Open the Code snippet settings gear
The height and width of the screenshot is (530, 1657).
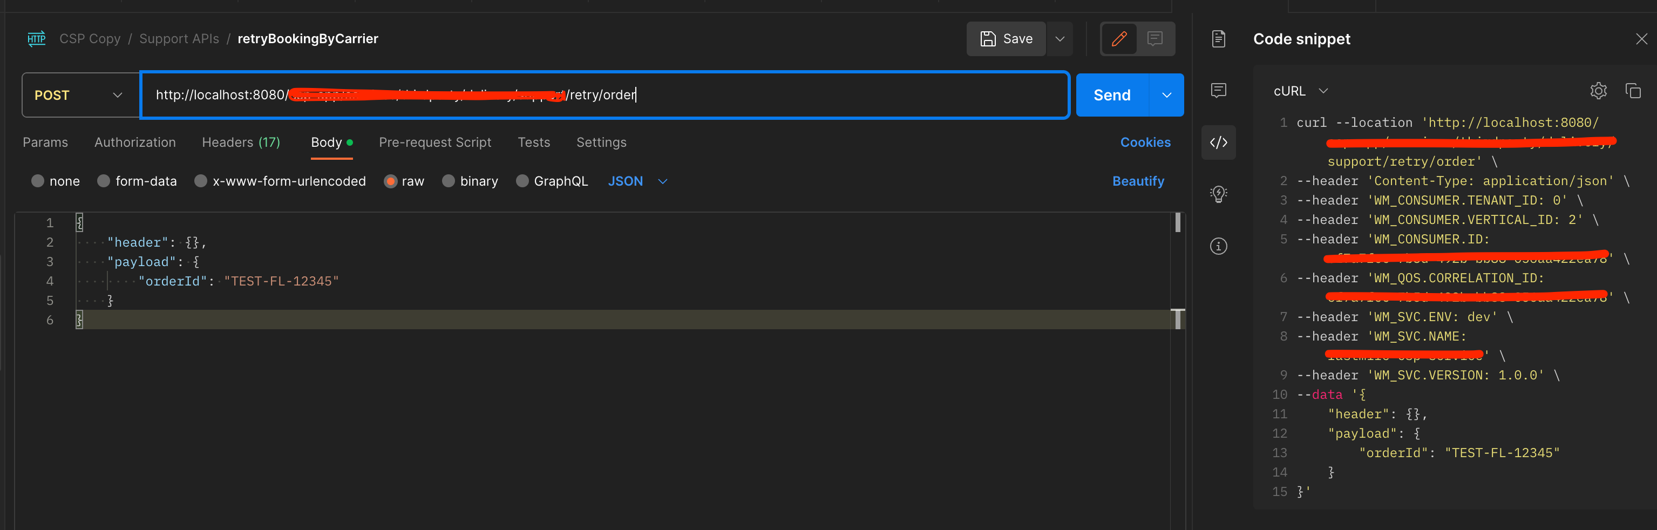tap(1599, 91)
